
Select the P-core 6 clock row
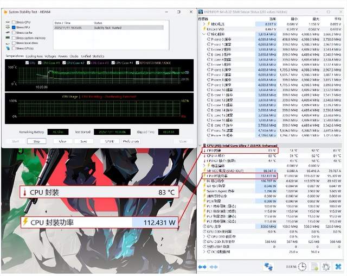273,70
